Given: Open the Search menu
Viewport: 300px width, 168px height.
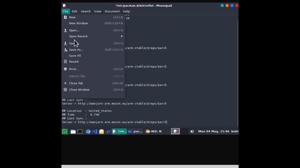Looking at the screenshot, I should 85,11.
